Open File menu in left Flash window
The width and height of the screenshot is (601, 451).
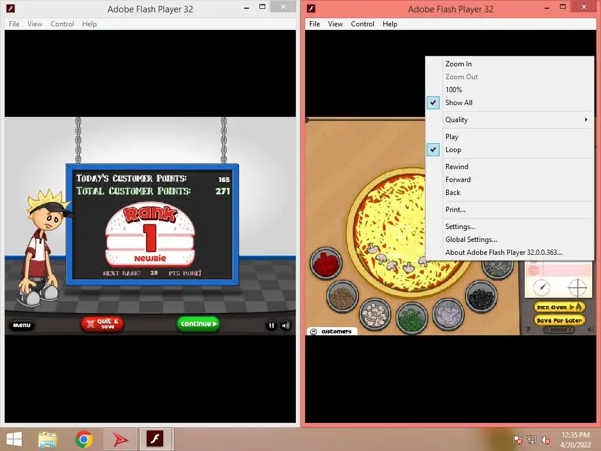tap(14, 23)
